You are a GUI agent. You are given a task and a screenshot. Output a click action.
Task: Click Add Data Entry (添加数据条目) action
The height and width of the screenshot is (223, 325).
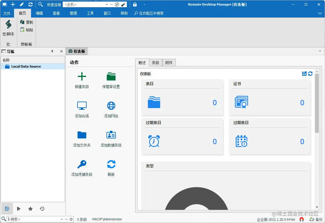[x=111, y=139]
